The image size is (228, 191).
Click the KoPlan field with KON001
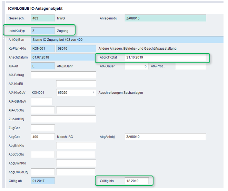(43, 48)
